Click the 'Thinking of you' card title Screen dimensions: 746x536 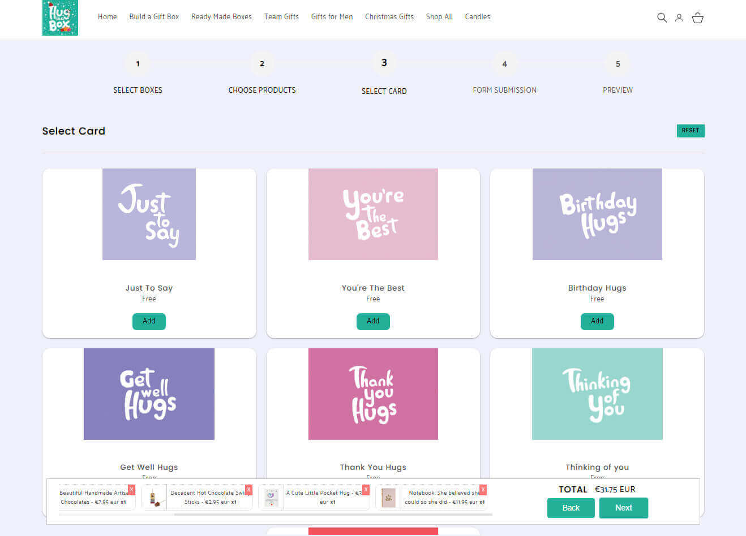pyautogui.click(x=597, y=467)
